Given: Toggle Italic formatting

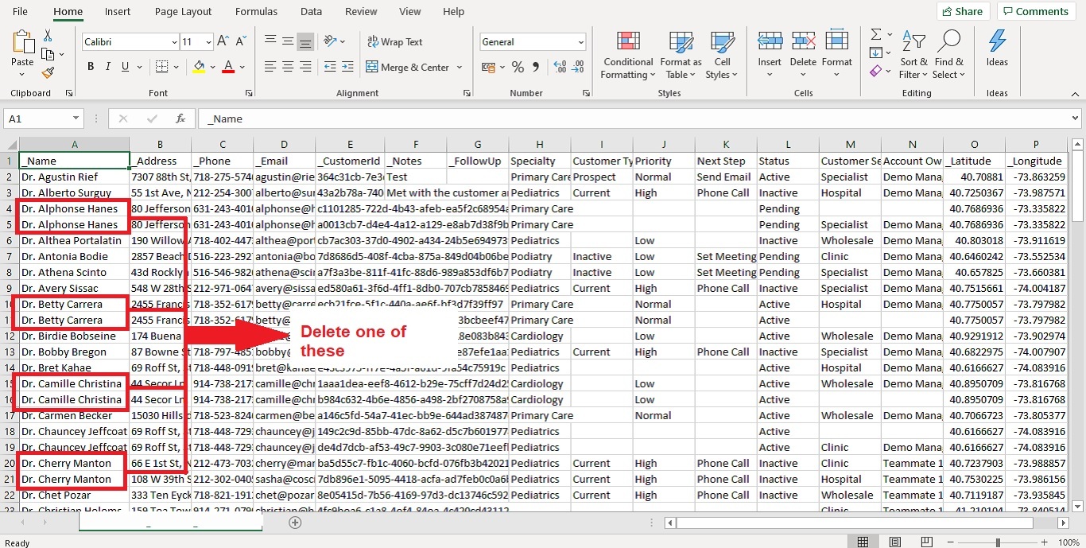Looking at the screenshot, I should [x=108, y=67].
